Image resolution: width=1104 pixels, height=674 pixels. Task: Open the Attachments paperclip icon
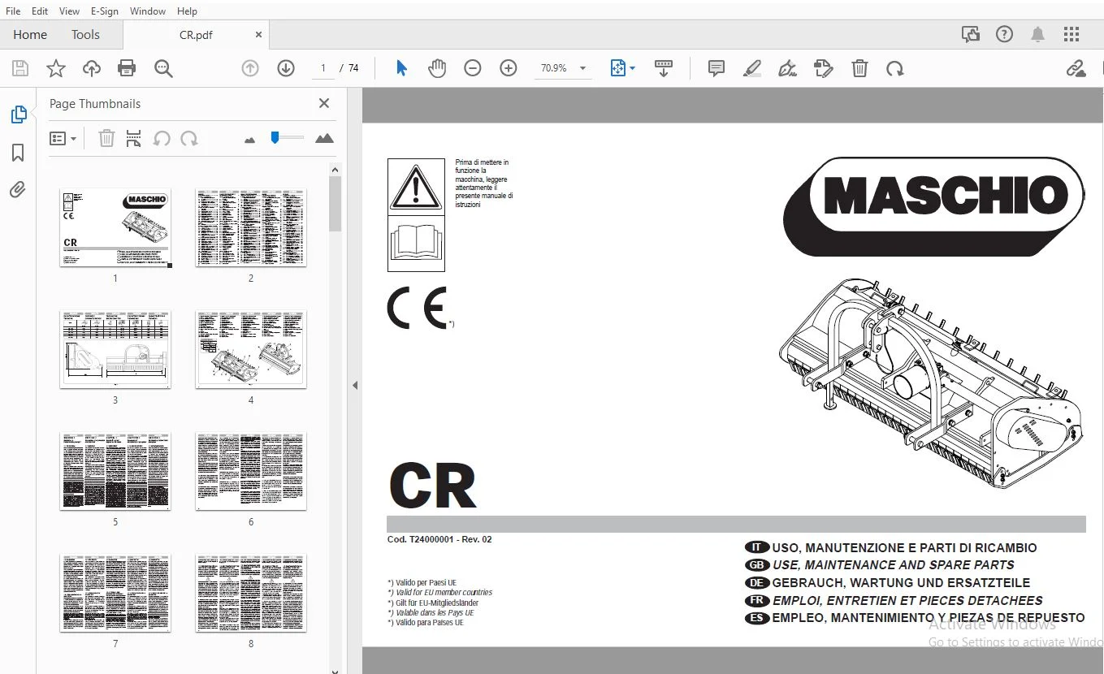click(x=18, y=190)
